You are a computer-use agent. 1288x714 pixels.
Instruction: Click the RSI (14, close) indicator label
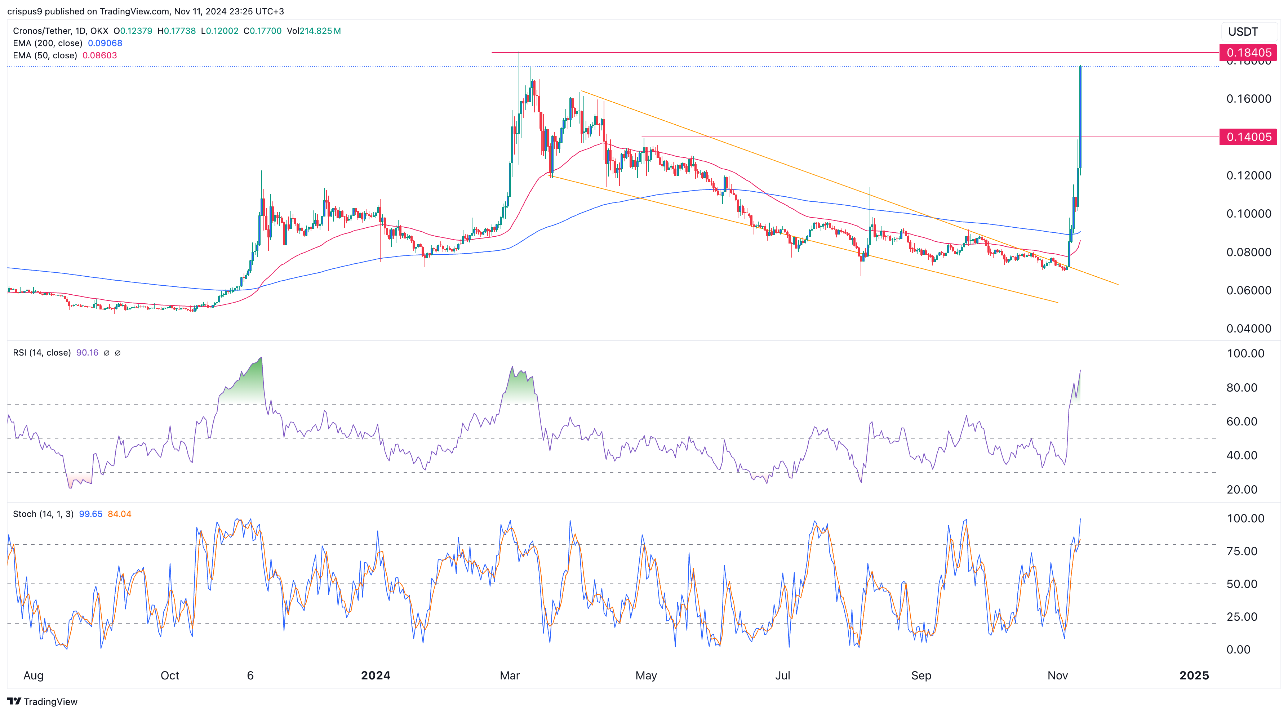click(x=42, y=353)
